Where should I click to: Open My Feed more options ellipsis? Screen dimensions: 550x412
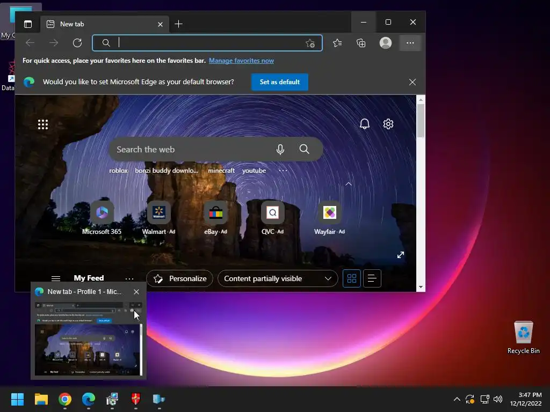coord(129,279)
